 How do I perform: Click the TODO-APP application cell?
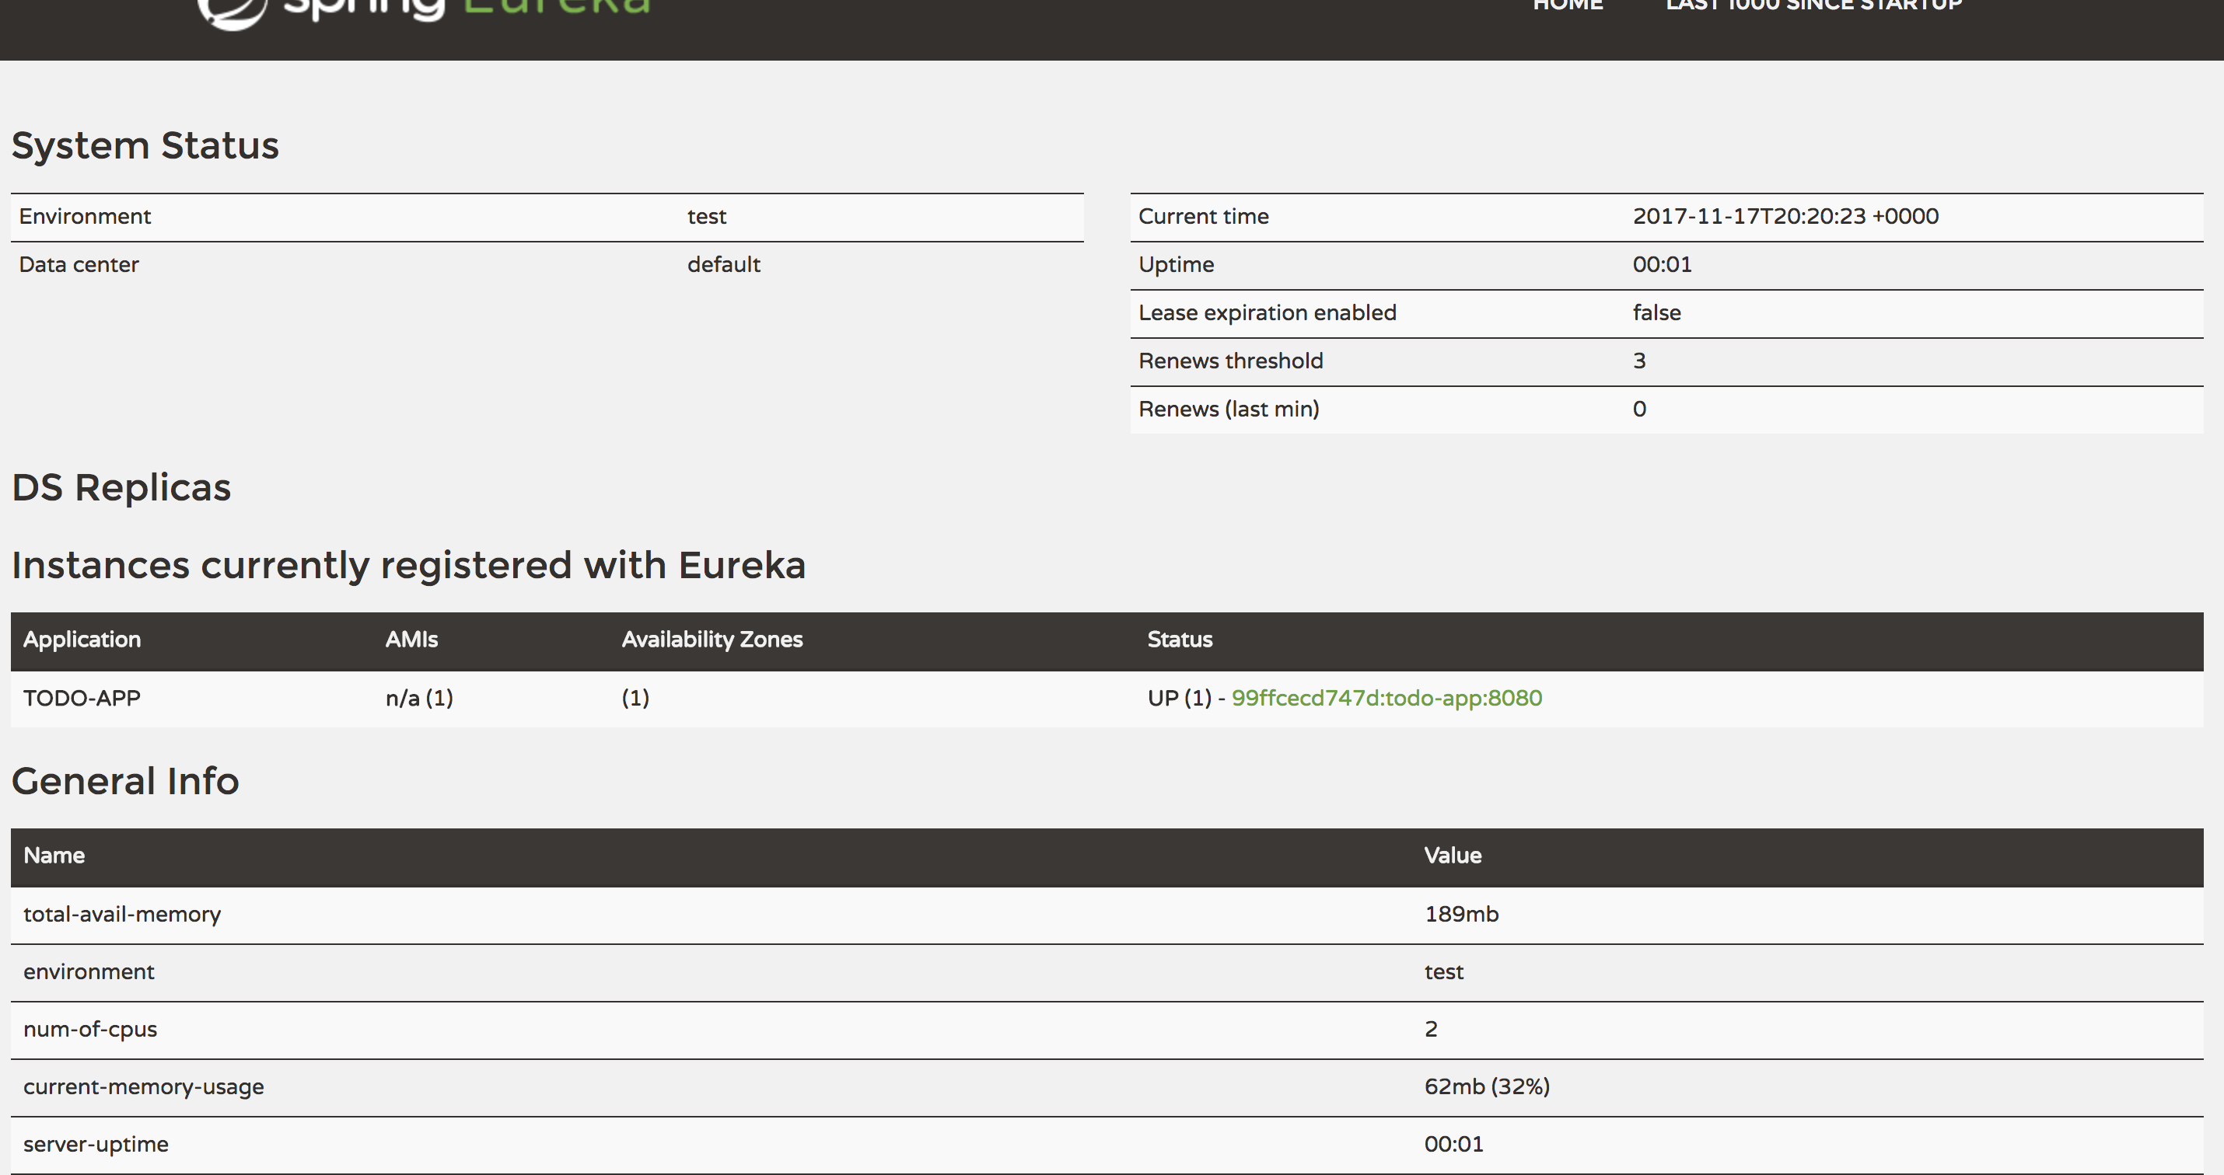tap(81, 698)
